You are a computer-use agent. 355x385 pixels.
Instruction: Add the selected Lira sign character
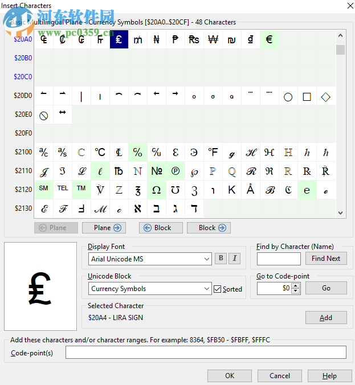[326, 318]
